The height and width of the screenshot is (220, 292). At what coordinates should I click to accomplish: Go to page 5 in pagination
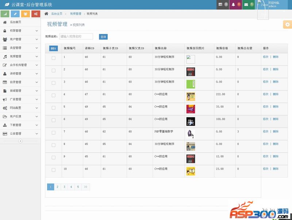pos(78,187)
